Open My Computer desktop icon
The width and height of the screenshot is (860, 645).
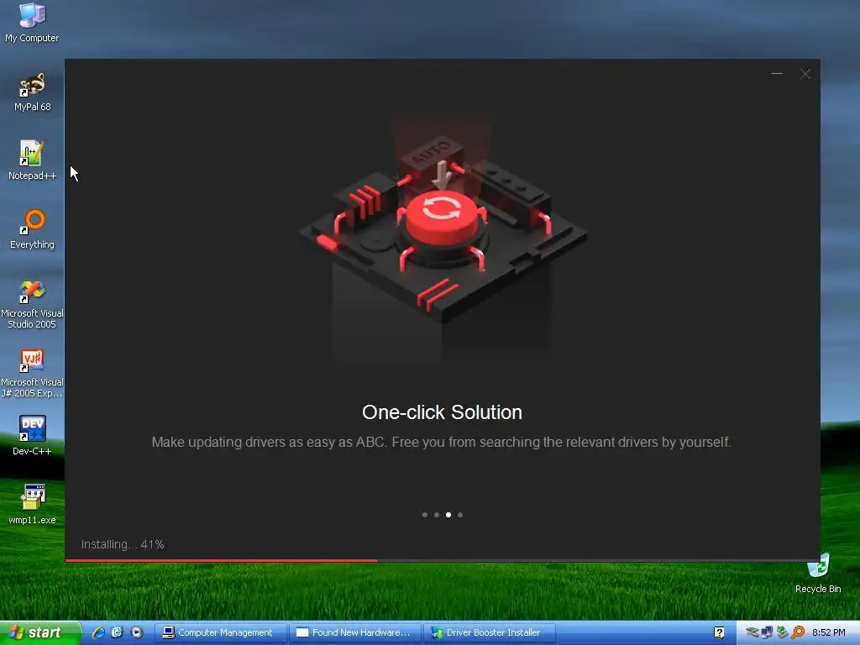tap(32, 22)
